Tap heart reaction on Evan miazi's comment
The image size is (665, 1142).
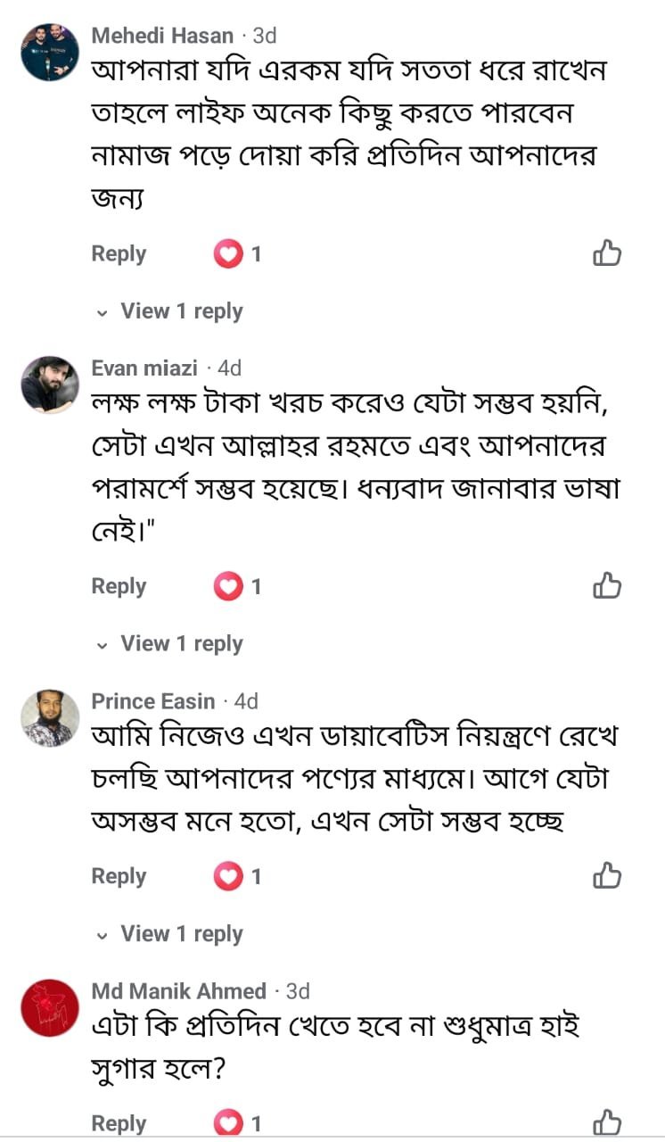228,586
